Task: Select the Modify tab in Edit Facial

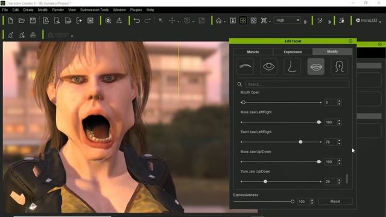Action: pyautogui.click(x=332, y=51)
